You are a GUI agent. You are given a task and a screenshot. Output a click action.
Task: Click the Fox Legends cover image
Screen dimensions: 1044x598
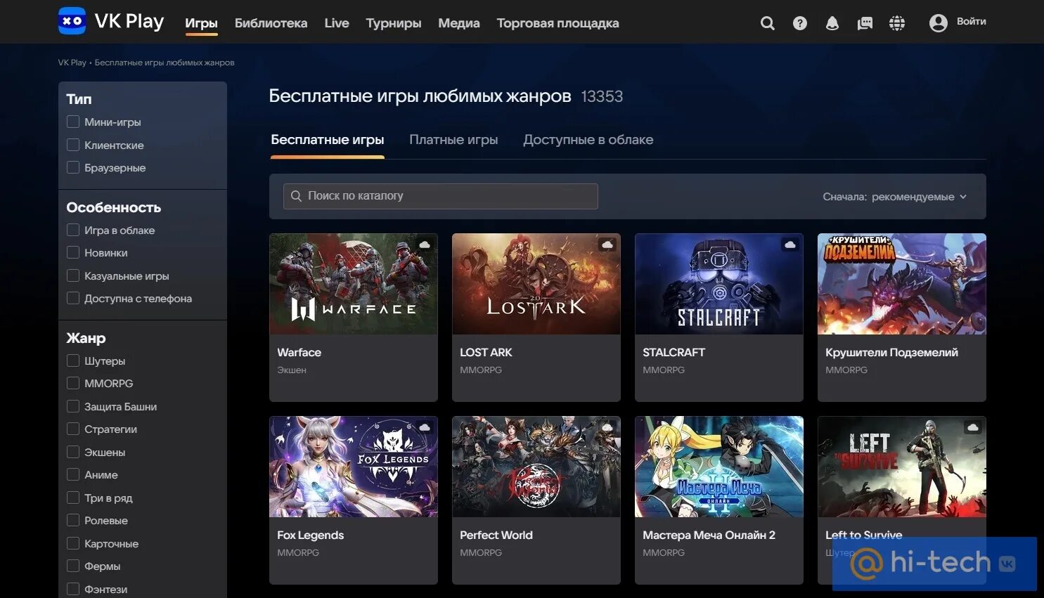point(354,467)
